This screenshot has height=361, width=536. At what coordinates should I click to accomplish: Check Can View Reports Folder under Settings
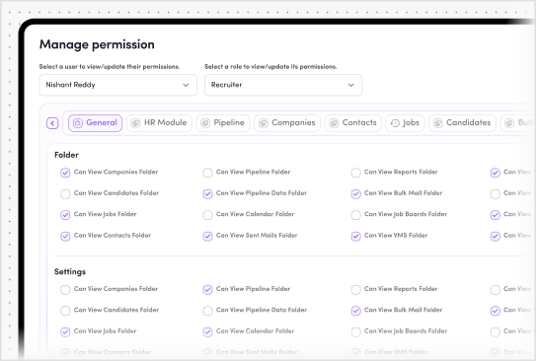point(355,290)
